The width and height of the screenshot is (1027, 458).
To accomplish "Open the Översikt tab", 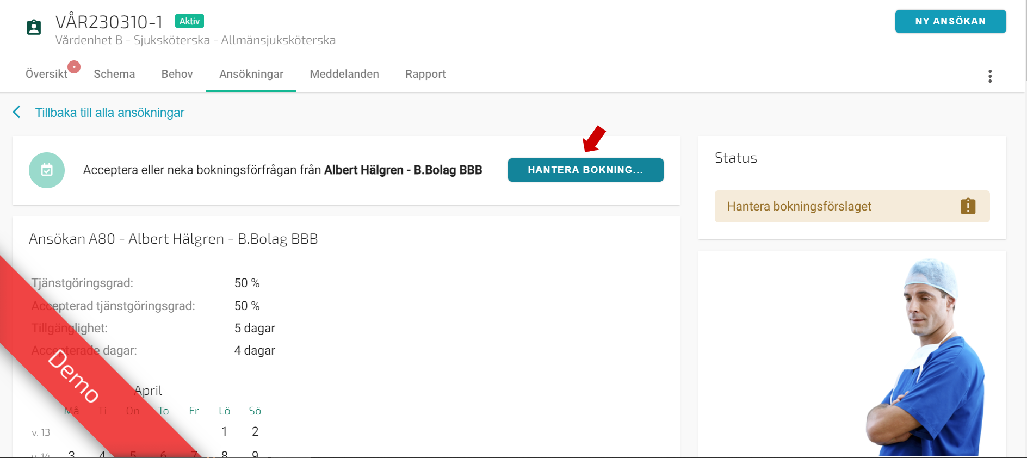I will point(46,74).
